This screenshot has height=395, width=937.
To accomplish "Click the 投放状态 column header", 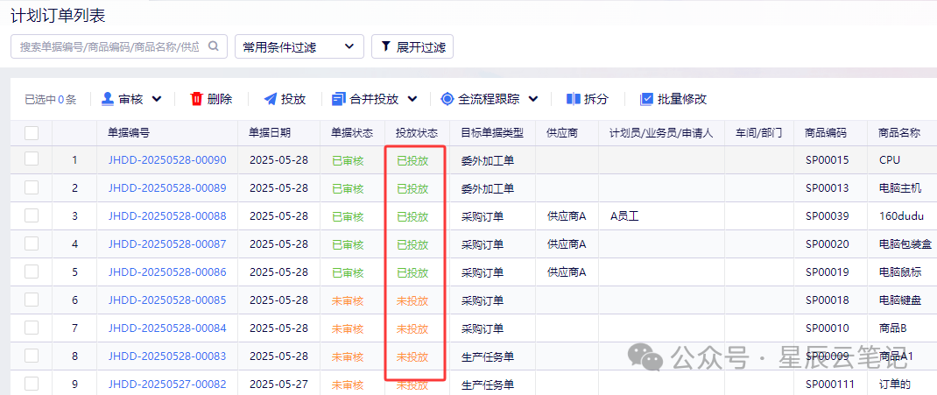I will 417,133.
